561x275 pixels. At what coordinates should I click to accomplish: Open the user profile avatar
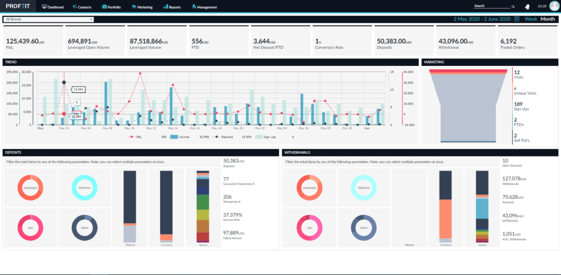click(554, 7)
